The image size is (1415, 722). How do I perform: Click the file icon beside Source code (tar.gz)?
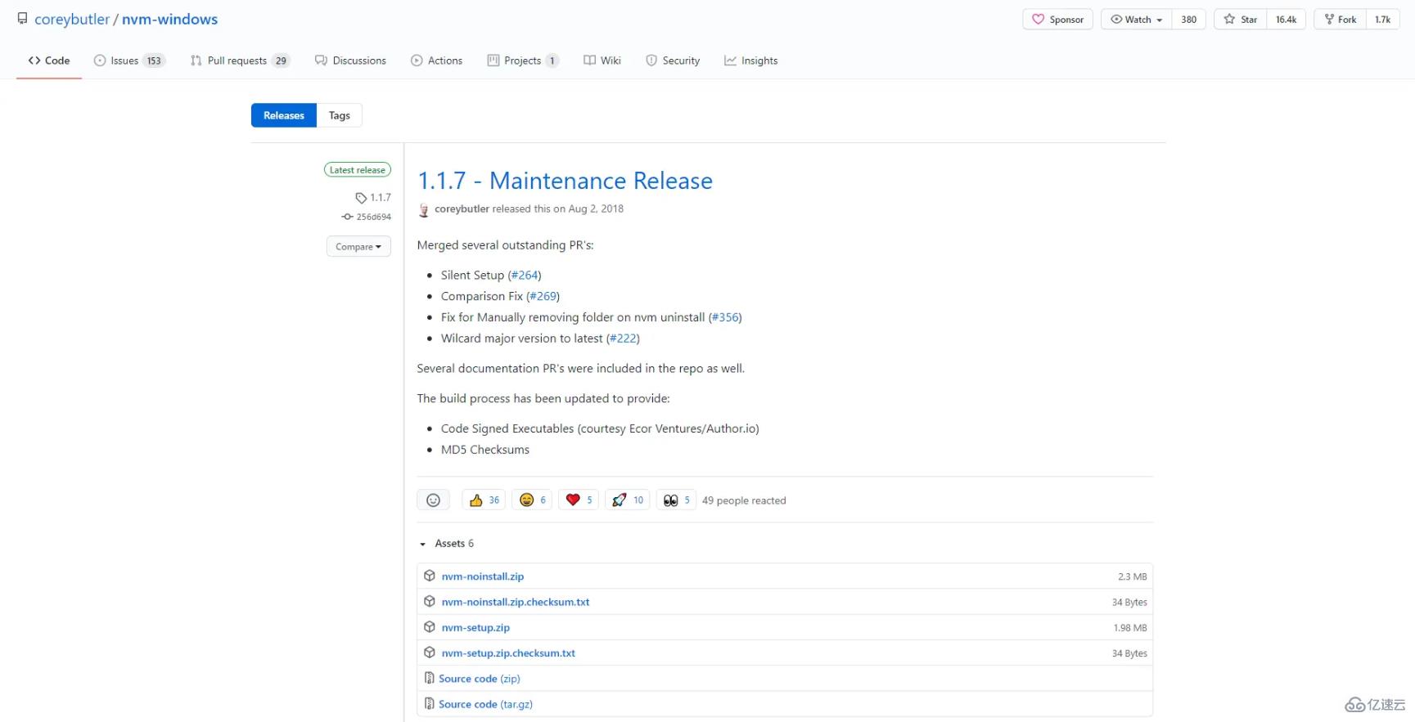click(430, 703)
